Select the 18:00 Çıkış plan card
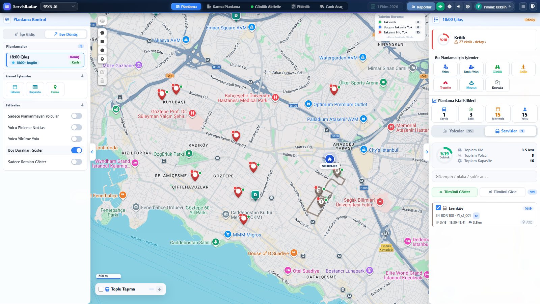Image resolution: width=540 pixels, height=304 pixels. point(45,60)
